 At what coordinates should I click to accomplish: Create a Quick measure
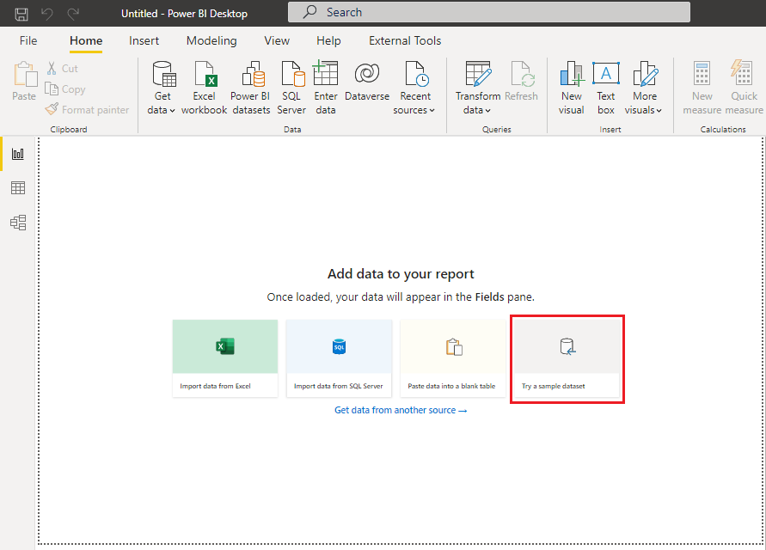744,88
